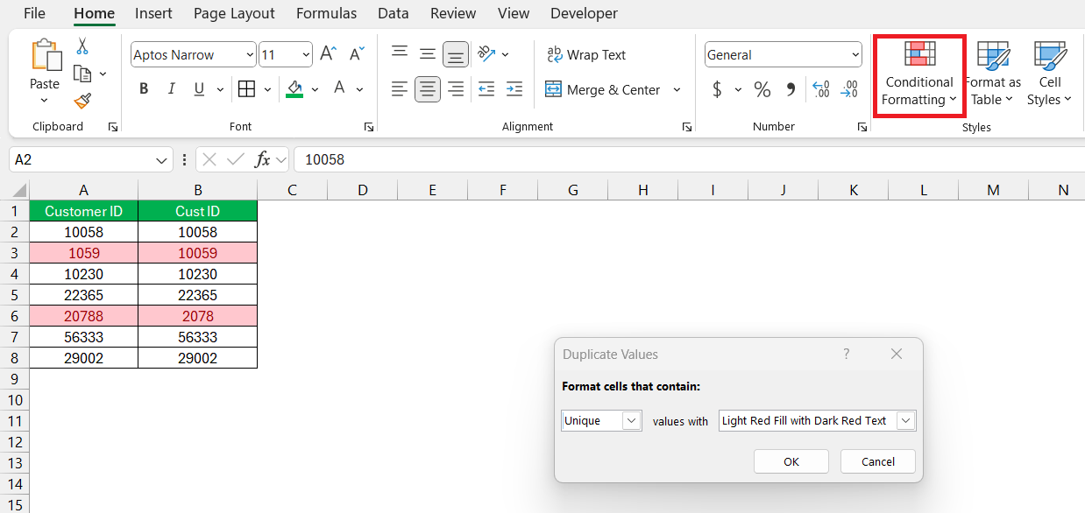Click Merge & Center
The image size is (1085, 513).
[x=603, y=89]
